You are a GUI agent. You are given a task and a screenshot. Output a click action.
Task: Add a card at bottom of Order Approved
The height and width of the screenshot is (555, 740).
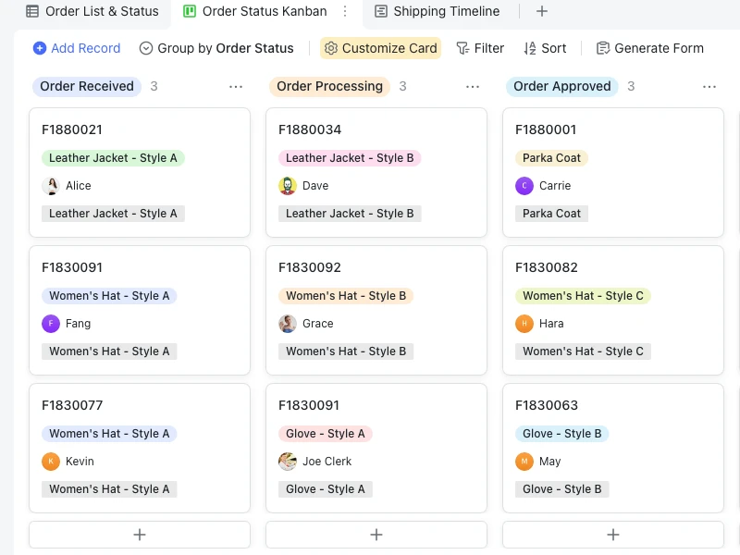pyautogui.click(x=613, y=535)
